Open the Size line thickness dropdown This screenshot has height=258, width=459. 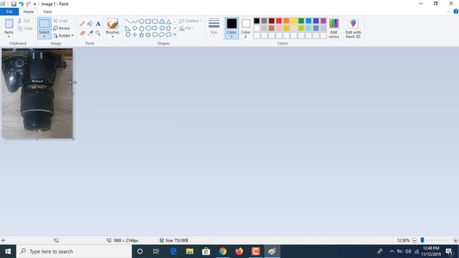[214, 28]
